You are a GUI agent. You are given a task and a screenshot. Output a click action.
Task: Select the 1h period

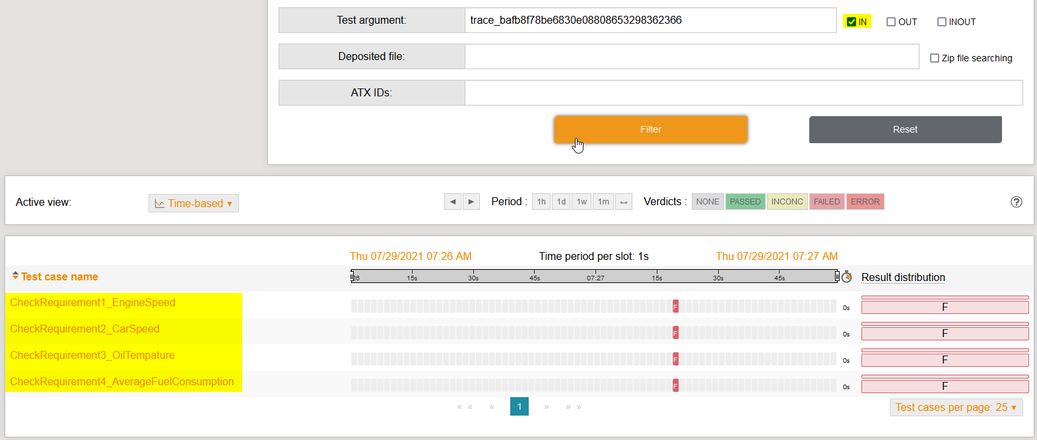541,202
